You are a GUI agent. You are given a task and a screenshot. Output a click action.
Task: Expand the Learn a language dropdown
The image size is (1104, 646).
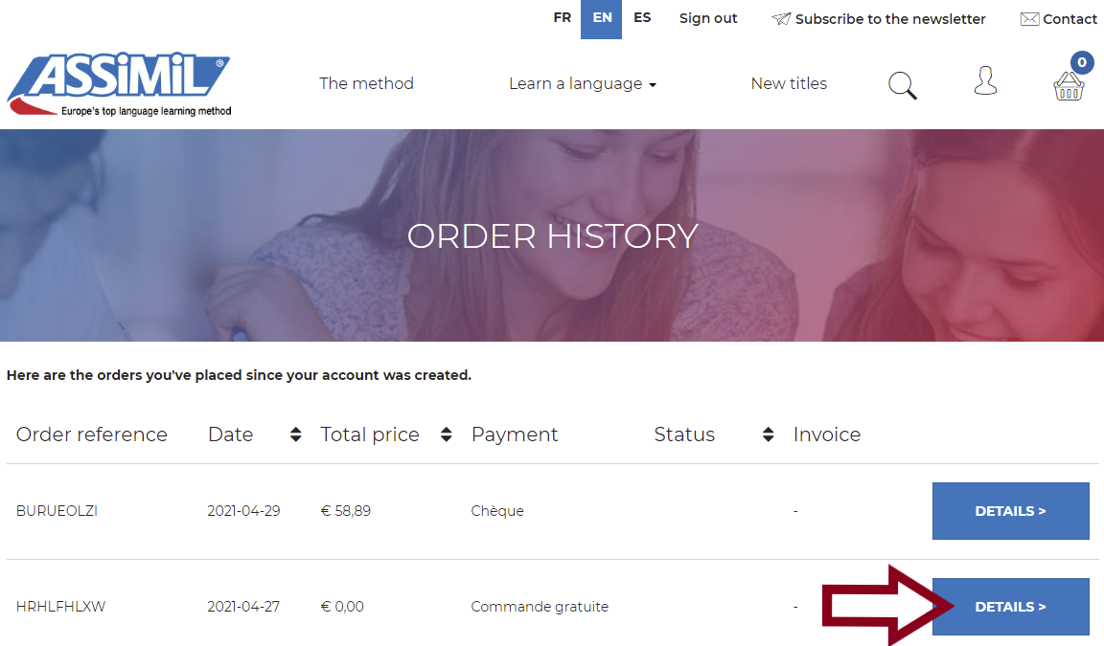pyautogui.click(x=583, y=84)
